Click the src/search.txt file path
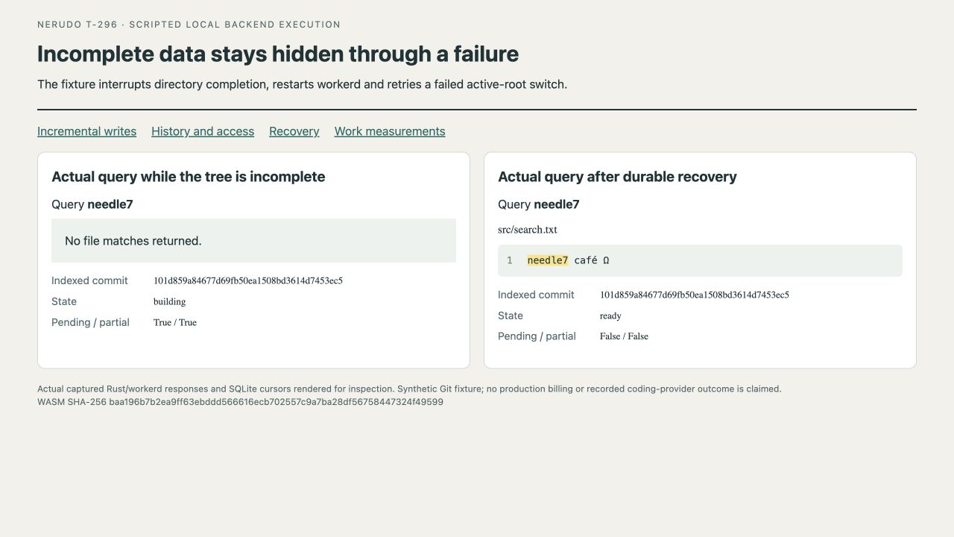 pyautogui.click(x=528, y=230)
